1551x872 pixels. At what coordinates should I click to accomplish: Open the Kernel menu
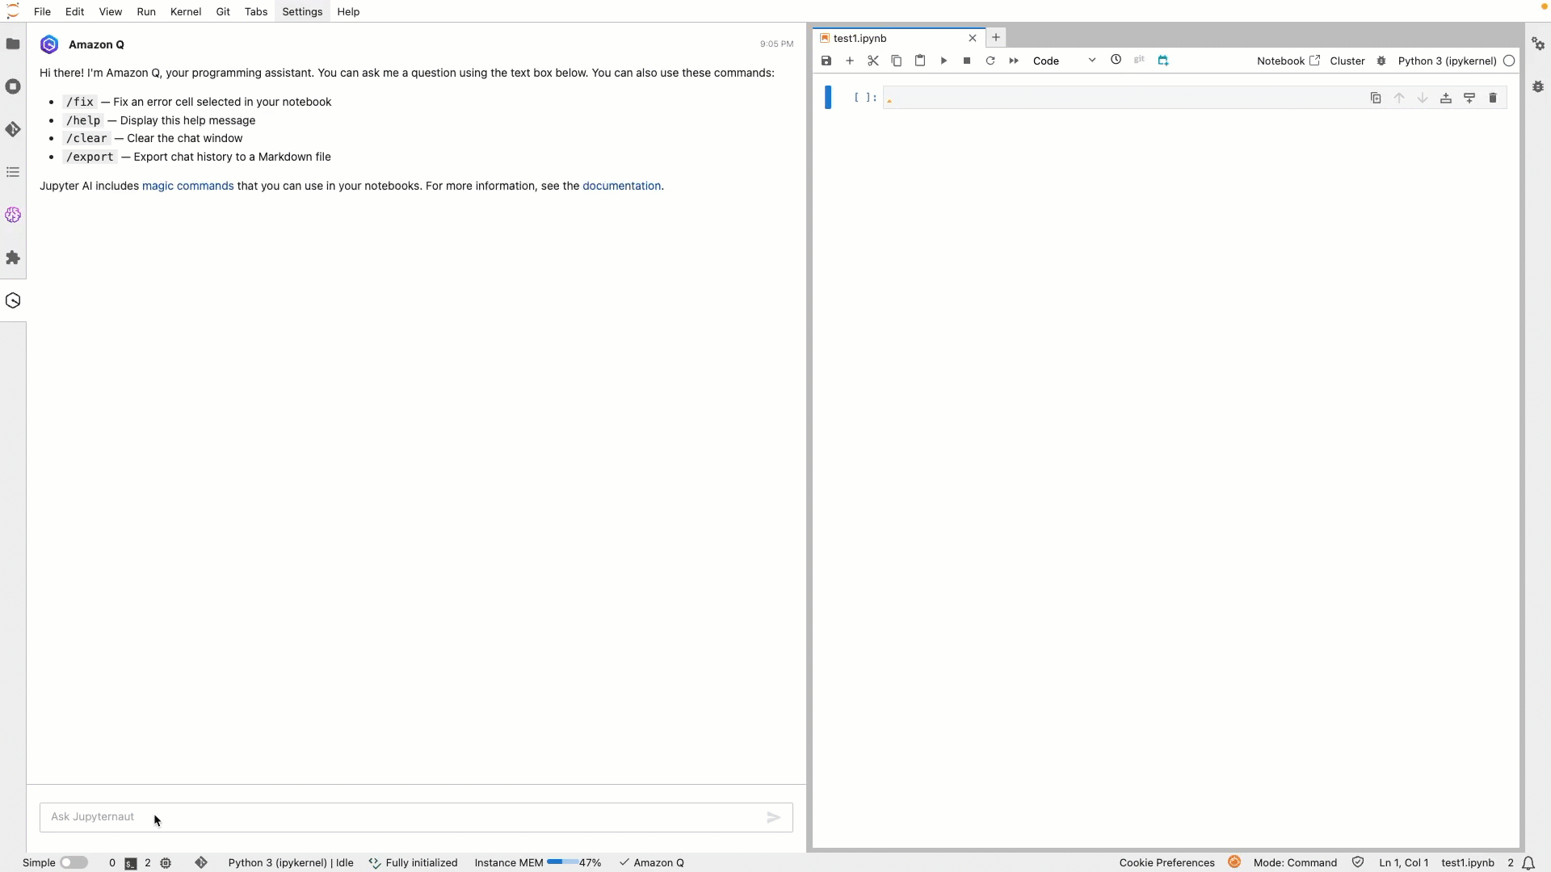click(x=185, y=12)
